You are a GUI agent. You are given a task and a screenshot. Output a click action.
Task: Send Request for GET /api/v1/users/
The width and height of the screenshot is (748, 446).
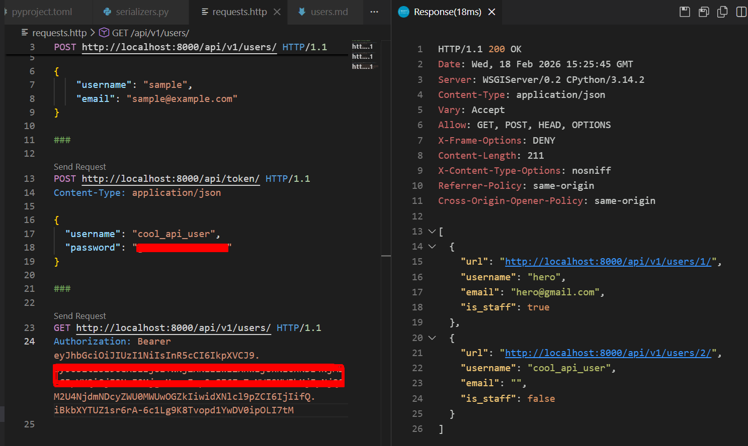80,316
